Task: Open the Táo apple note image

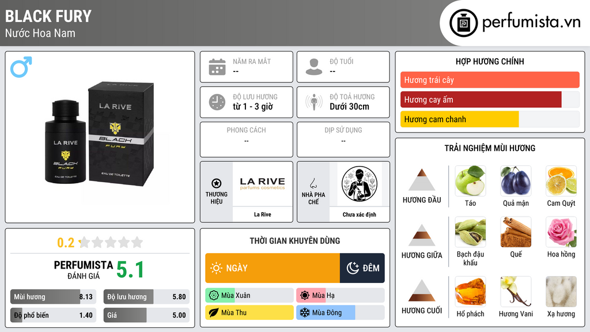Action: coord(470,181)
